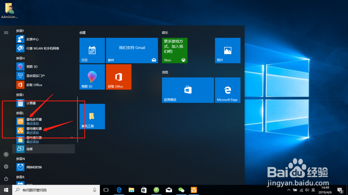Image resolution: width=348 pixels, height=195 pixels.
Task: Open green browser icon on taskbar
Action: tap(157, 190)
